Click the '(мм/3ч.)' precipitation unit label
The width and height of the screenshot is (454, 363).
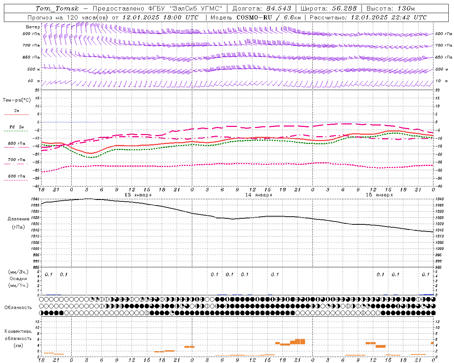point(18,272)
